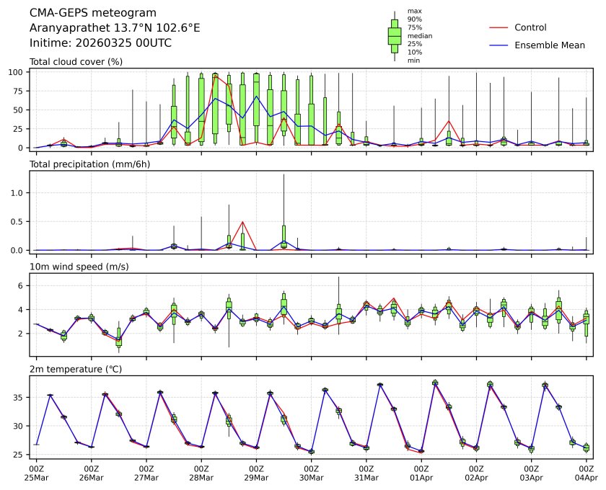Click the 'Total cloud cover (%)' panel title

76,62
